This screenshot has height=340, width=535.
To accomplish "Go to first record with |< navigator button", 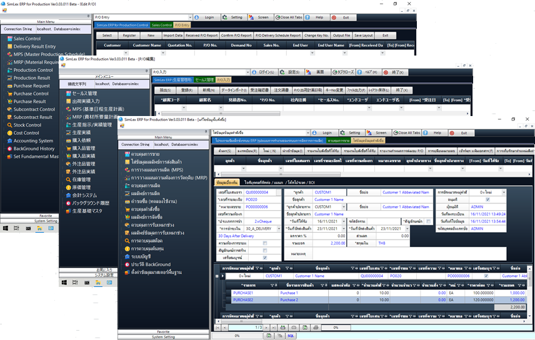I will (x=217, y=328).
